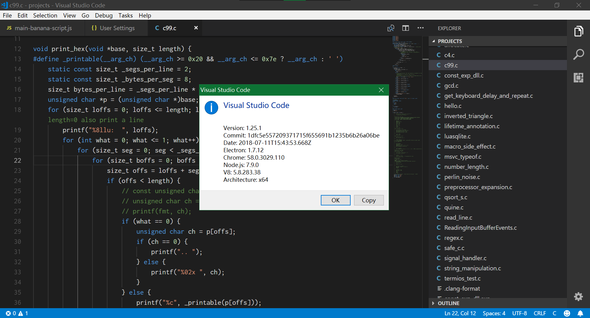The image size is (590, 318).
Task: Open the More Actions ellipsis menu
Action: 420,28
